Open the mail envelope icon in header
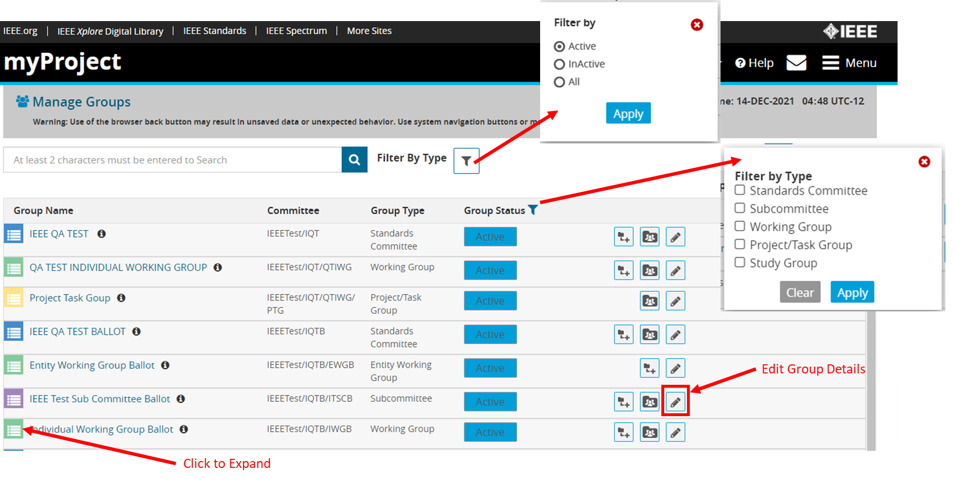This screenshot has height=481, width=963. point(796,63)
